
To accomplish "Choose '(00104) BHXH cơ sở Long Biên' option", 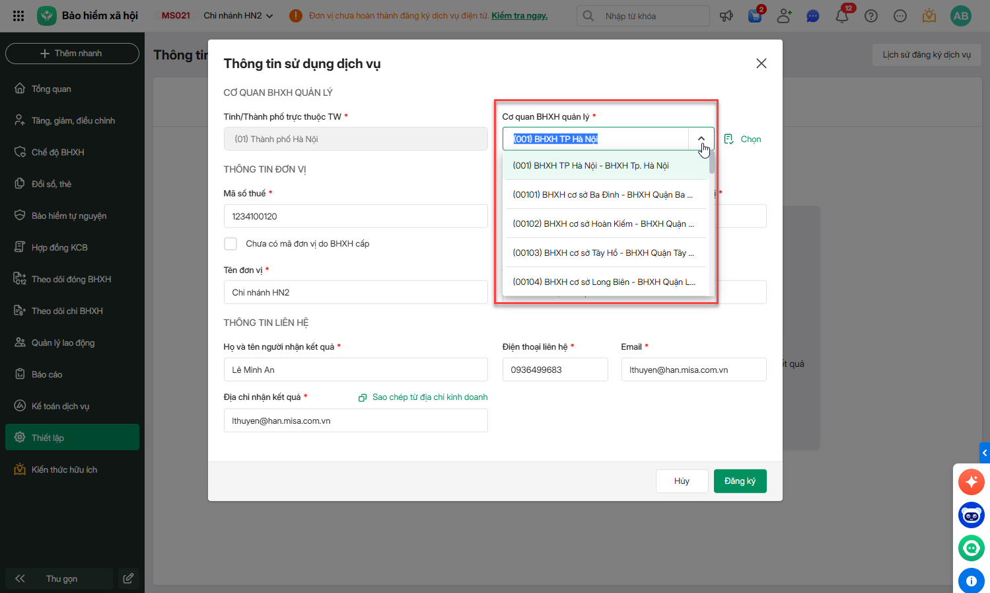I will point(603,282).
